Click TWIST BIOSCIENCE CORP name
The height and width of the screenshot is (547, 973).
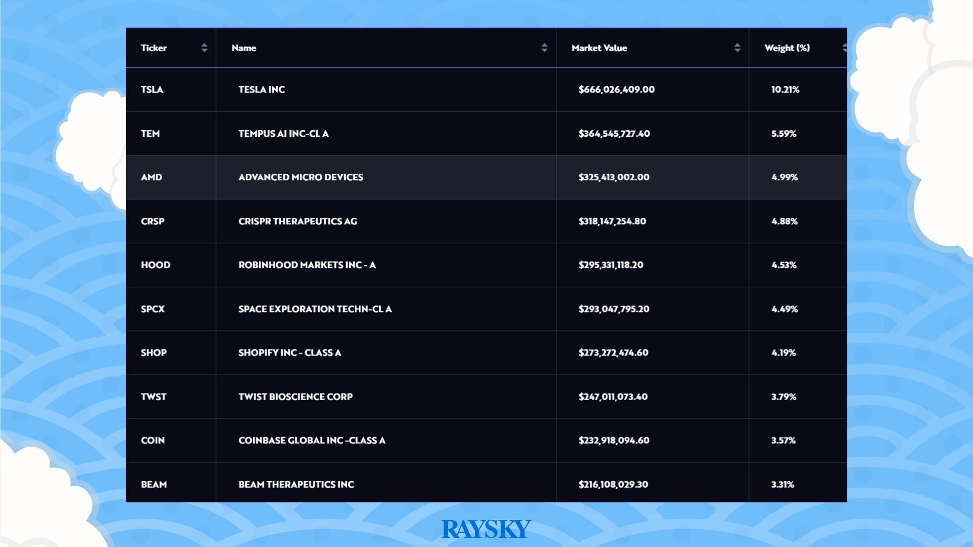pos(295,397)
